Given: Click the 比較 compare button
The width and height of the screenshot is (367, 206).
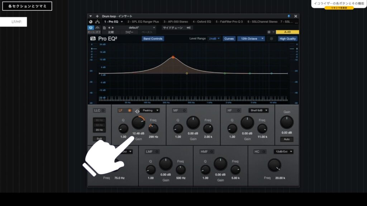Looking at the screenshot, I should 111,32.
